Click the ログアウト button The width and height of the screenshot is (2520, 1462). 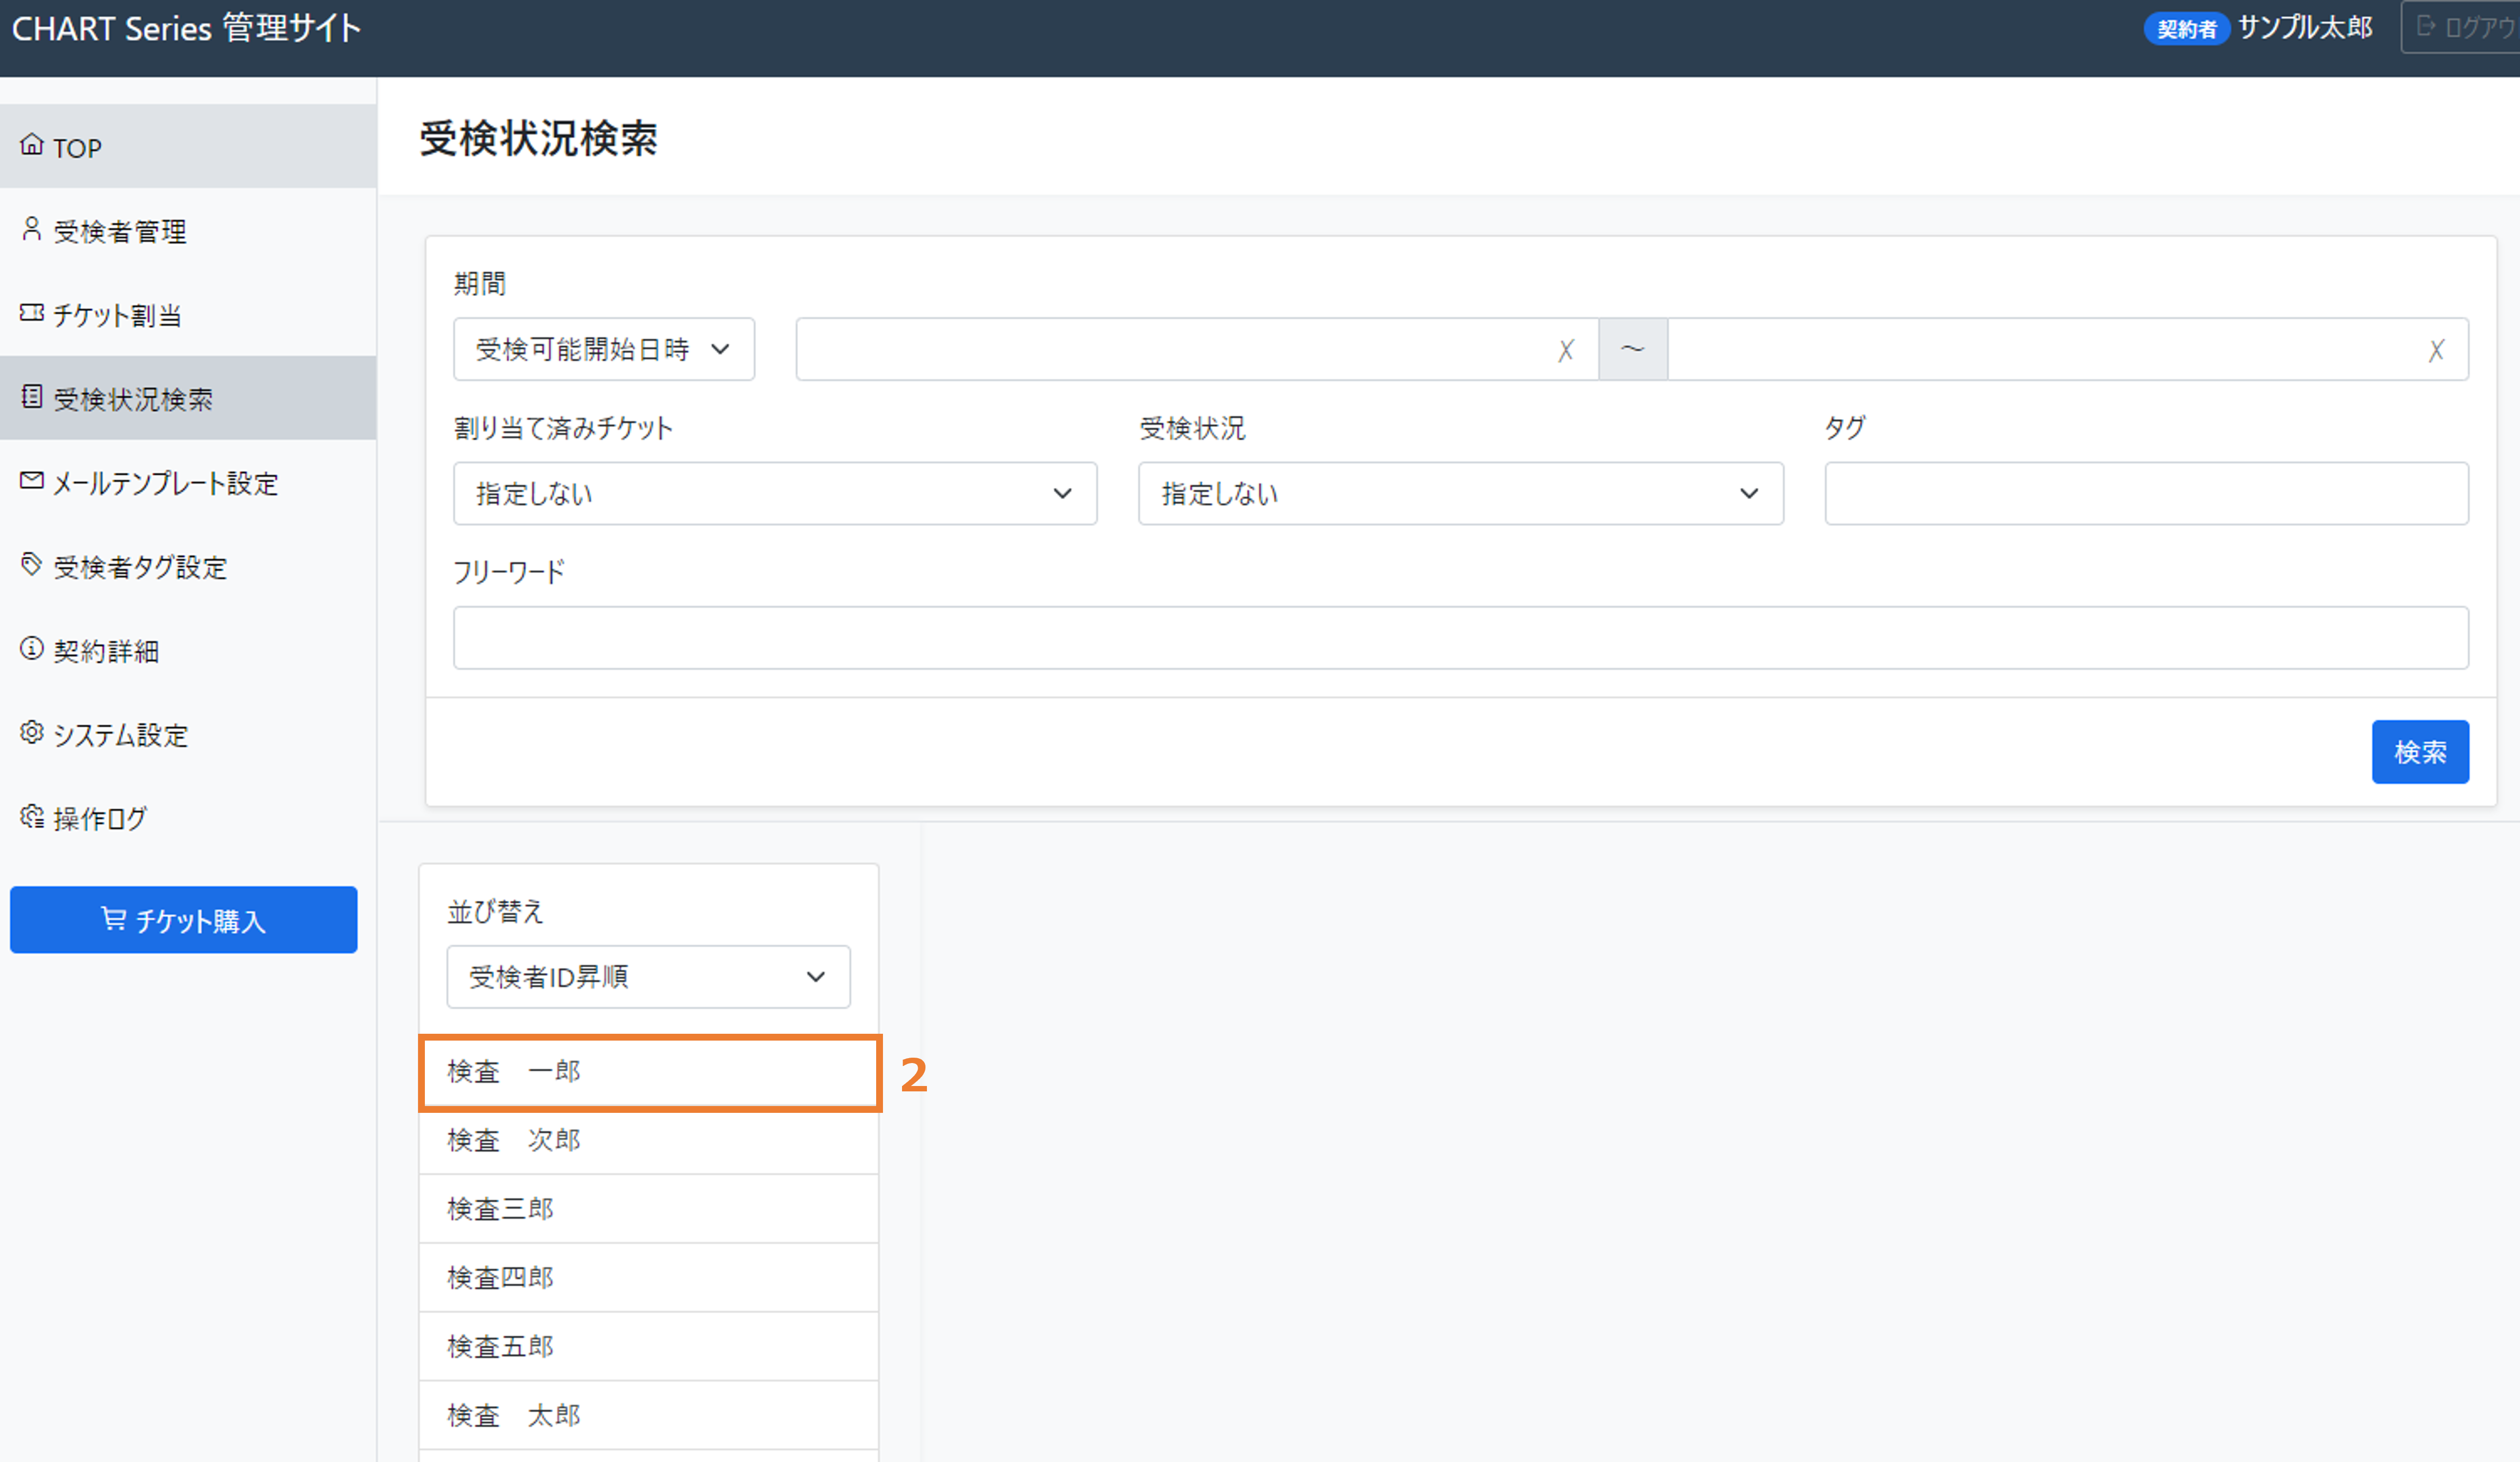click(2462, 27)
